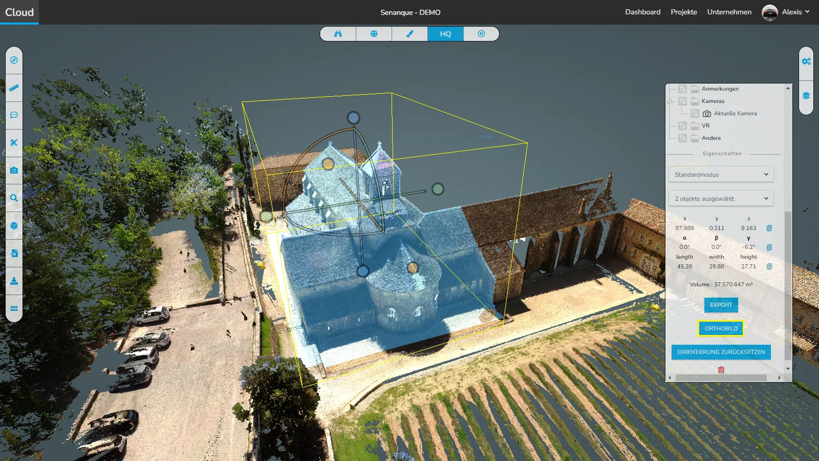Activate the binoculars view mode

click(x=338, y=34)
